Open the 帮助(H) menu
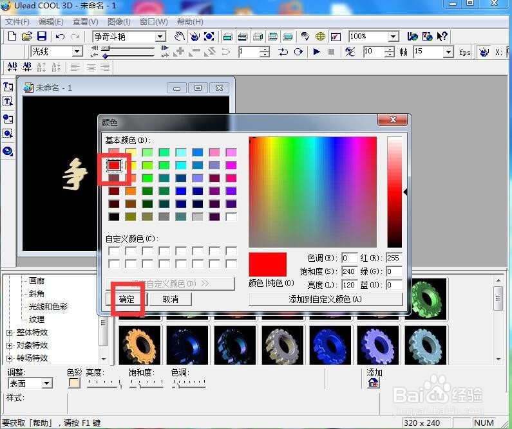This screenshot has height=429, width=512. [191, 22]
